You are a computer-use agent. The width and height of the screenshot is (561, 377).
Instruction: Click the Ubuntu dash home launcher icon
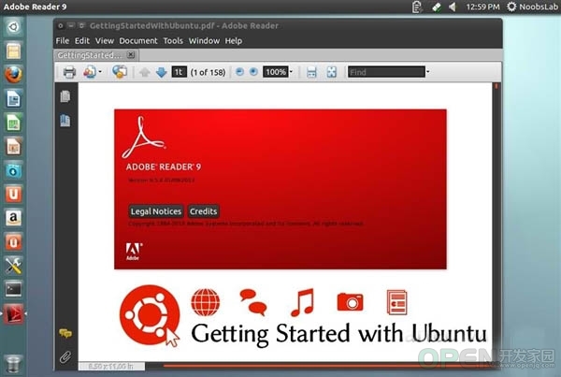[13, 27]
